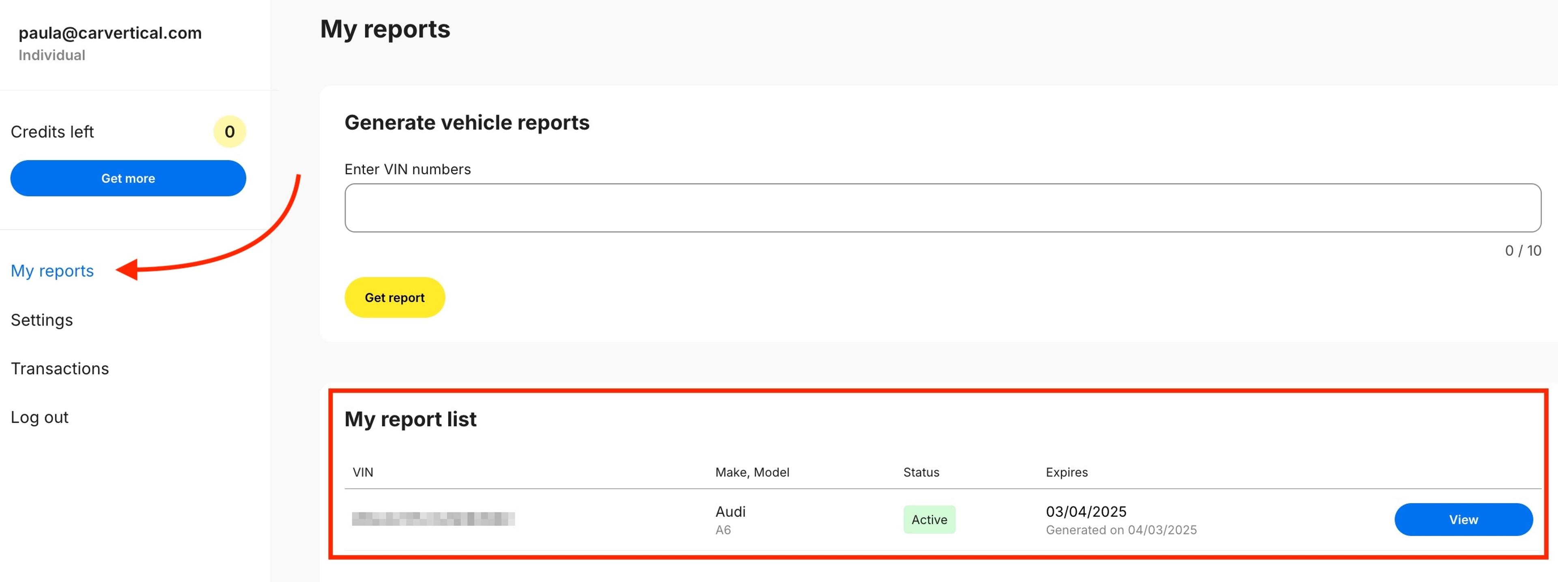Click the Make, Model column header
This screenshot has width=1558, height=582.
752,472
